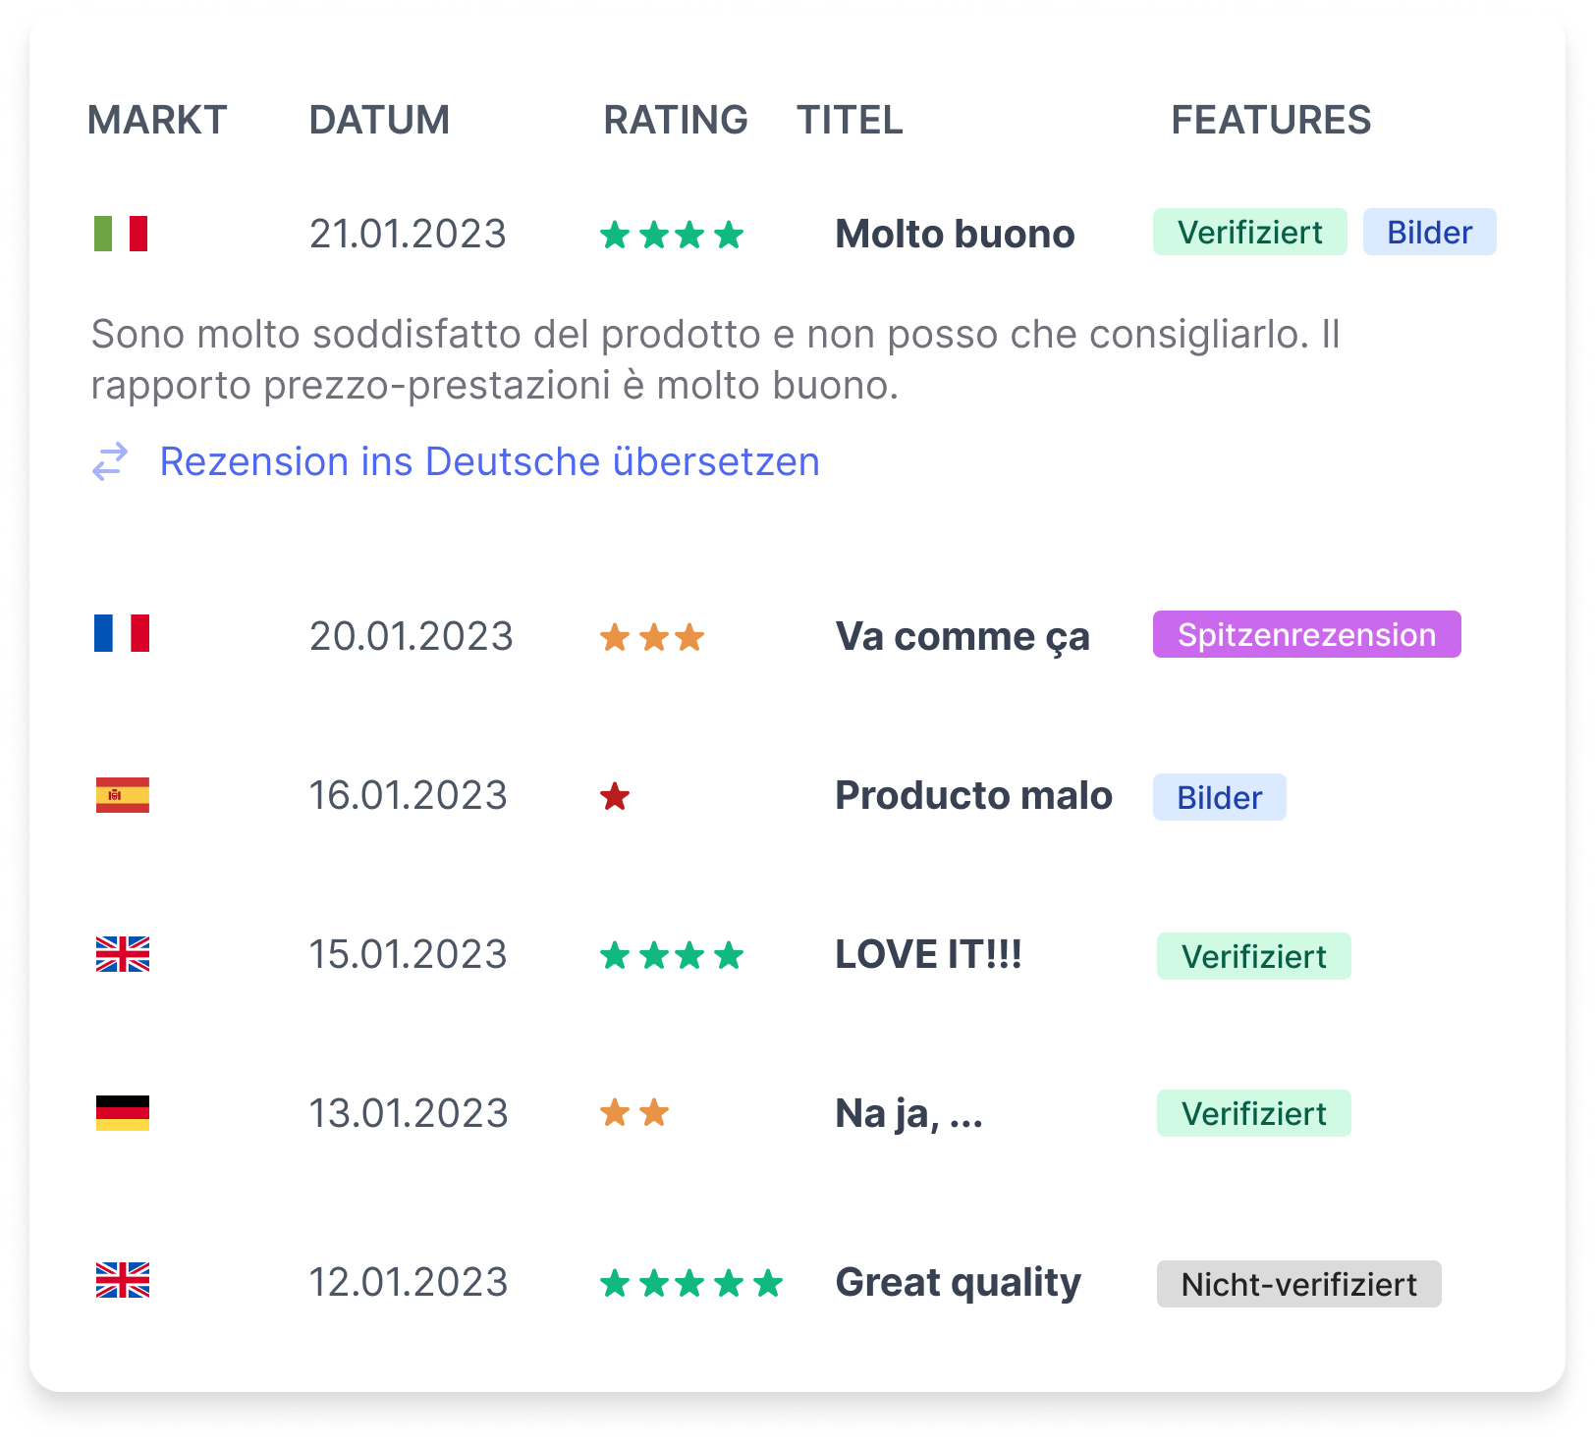The height and width of the screenshot is (1441, 1595).
Task: Click the UK flag beside 15.01.2023
Action: click(123, 954)
